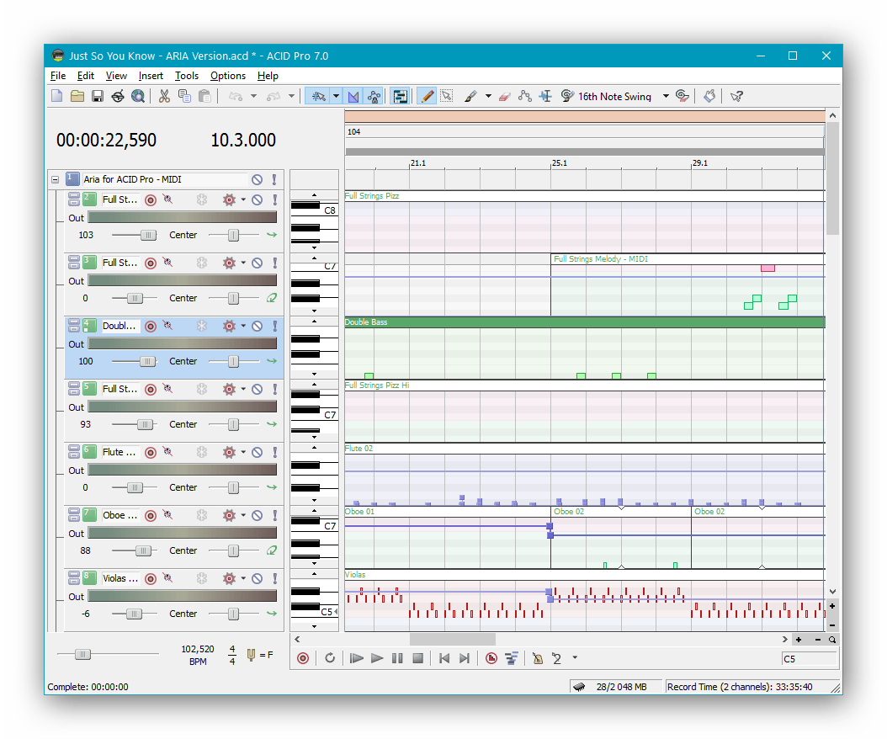Open the Paint brush tool
Viewport: 887px width, 739px height.
pyautogui.click(x=471, y=96)
